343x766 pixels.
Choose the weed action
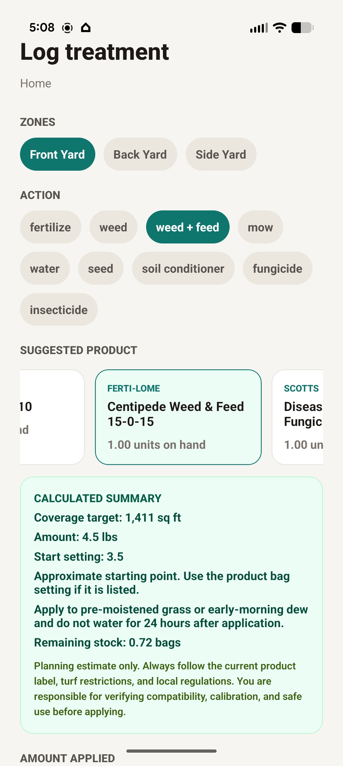113,227
